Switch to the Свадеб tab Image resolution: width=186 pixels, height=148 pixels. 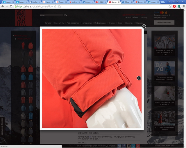(21, 2)
